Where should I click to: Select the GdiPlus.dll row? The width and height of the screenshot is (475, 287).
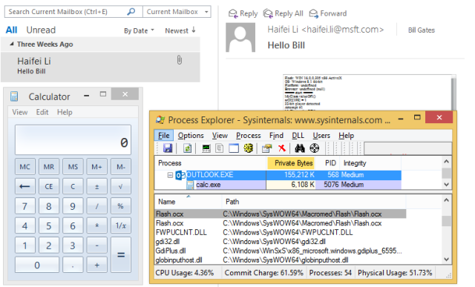[x=281, y=251]
